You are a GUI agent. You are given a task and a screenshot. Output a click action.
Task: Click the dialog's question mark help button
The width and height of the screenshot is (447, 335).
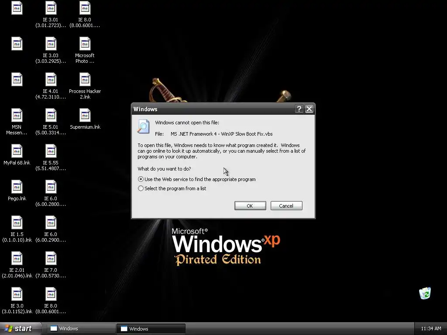[x=299, y=109]
